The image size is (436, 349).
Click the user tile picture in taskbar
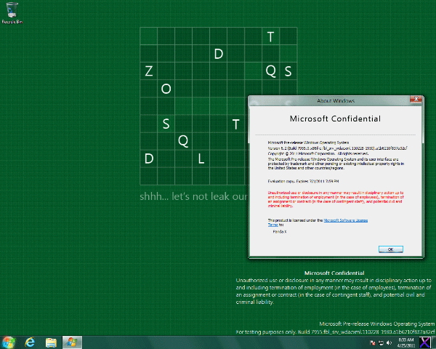(x=424, y=342)
